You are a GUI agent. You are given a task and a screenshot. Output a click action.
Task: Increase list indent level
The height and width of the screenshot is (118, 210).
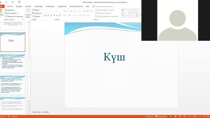[88, 11]
